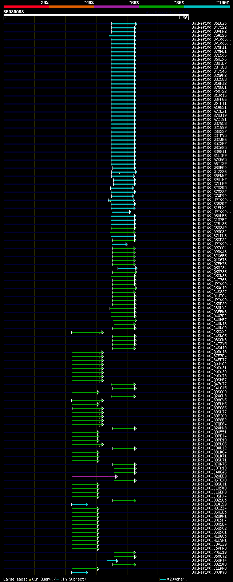Select the UniRef100_Q0JKY0 label
The image size is (233, 582).
click(x=209, y=573)
